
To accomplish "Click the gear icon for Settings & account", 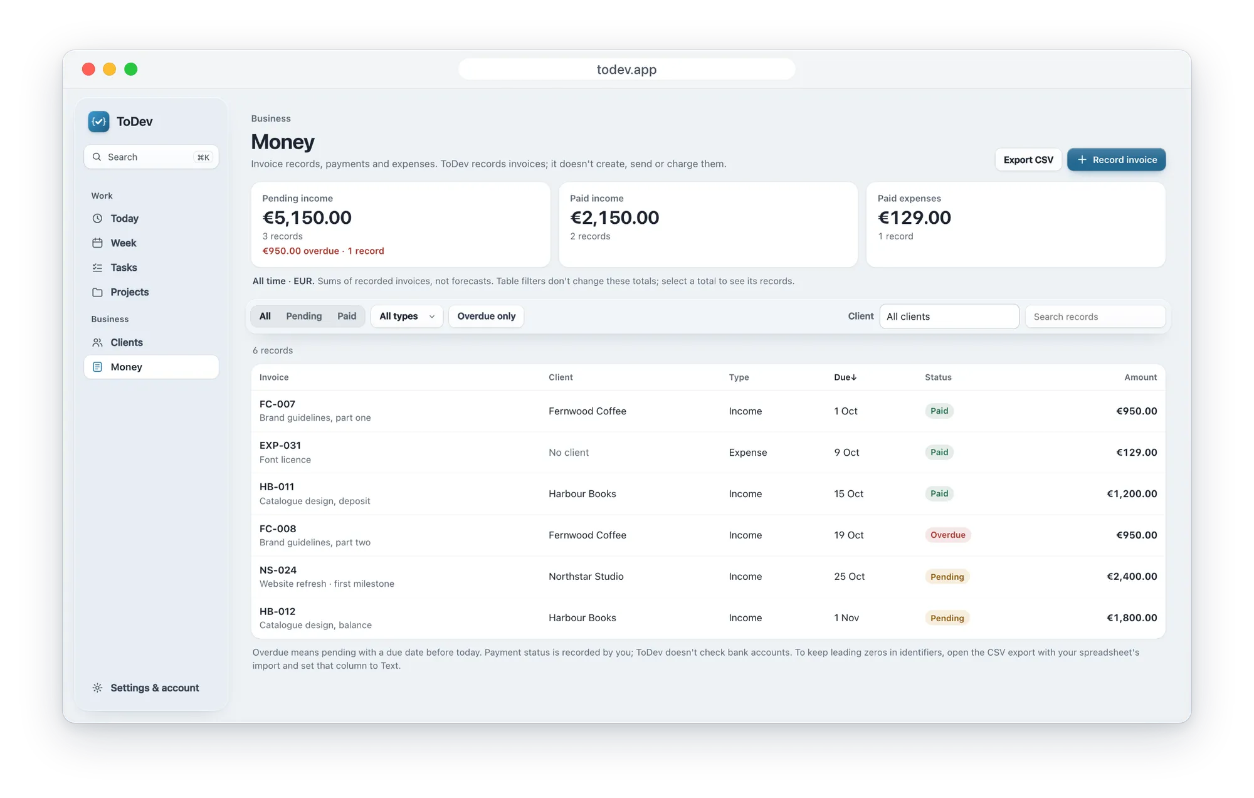I will point(97,688).
